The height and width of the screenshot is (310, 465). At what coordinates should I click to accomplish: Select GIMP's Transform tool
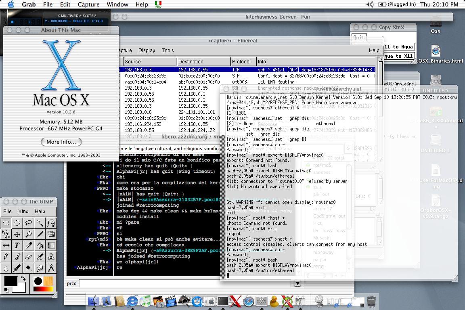pos(51,235)
